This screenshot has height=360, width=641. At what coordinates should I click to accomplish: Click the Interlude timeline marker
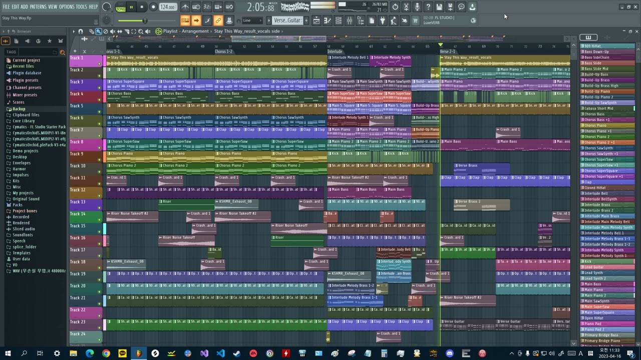(335, 51)
